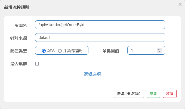Expand 高级选项 advanced options
The width and height of the screenshot is (185, 109).
92,74
